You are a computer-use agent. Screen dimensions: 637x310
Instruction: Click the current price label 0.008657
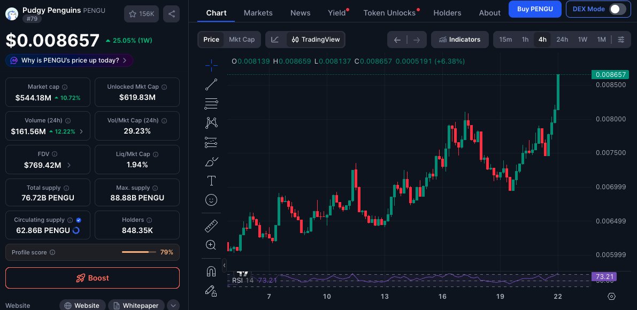click(610, 75)
